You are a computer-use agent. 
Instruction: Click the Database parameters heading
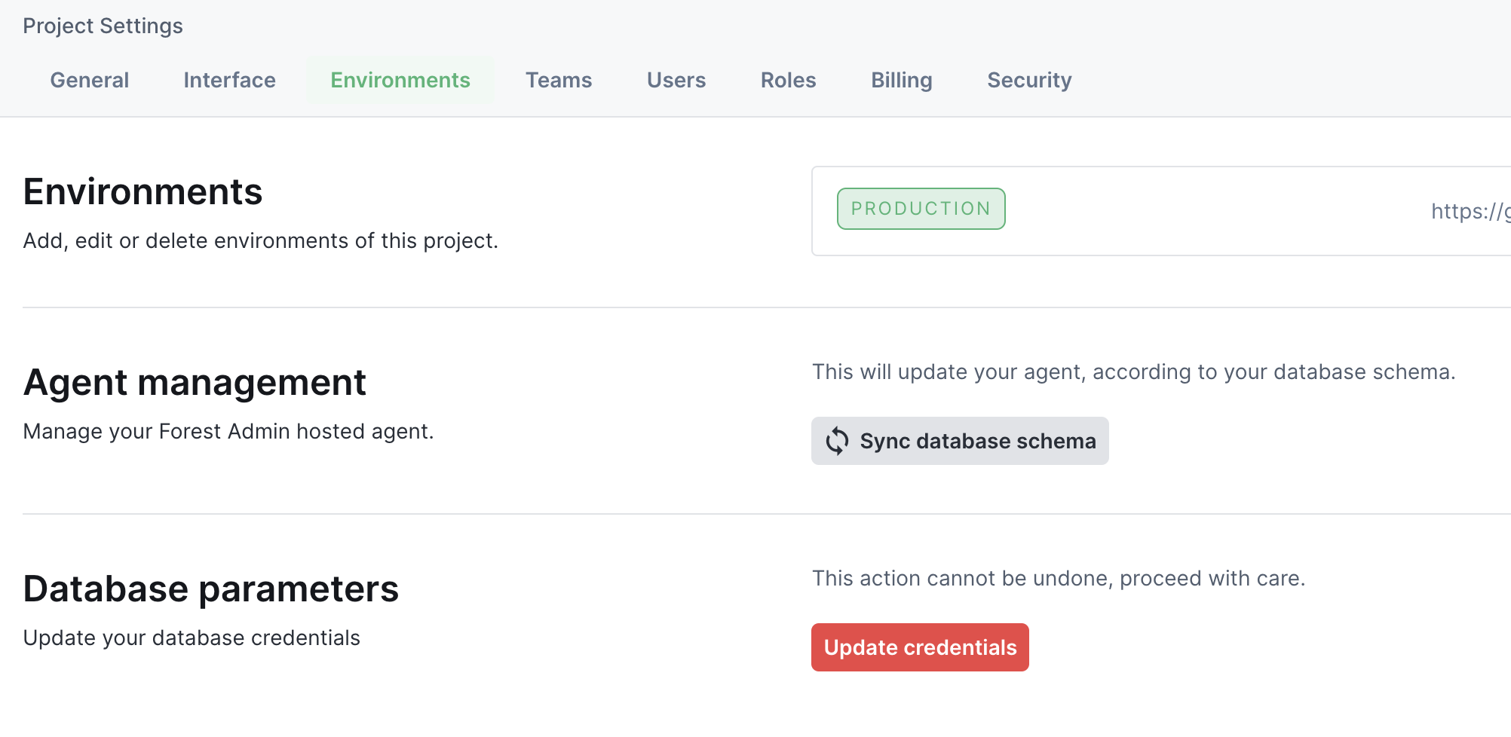click(211, 589)
